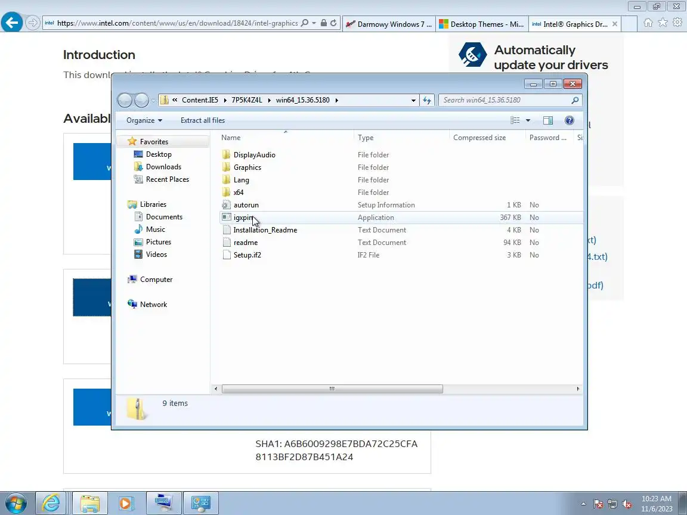Click the taskbar clock
The height and width of the screenshot is (515, 687).
point(657,504)
